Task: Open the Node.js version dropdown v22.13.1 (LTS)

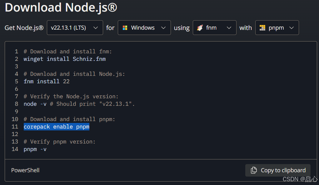Action: [x=75, y=28]
